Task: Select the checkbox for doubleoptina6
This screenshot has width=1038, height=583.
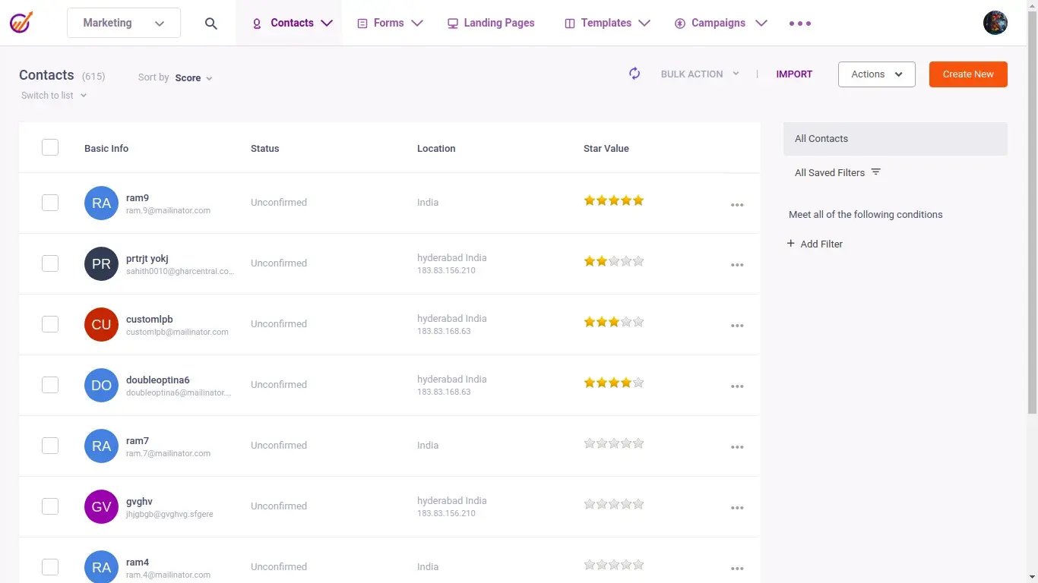Action: point(49,385)
